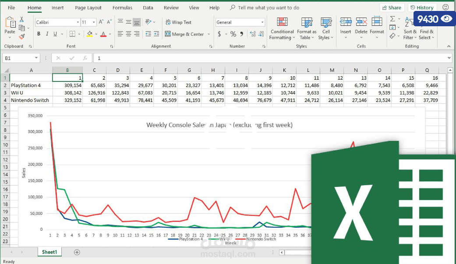Viewport: 456px width, 264px height.
Task: Click the AutoSum sigma icon
Action: coord(392,19)
